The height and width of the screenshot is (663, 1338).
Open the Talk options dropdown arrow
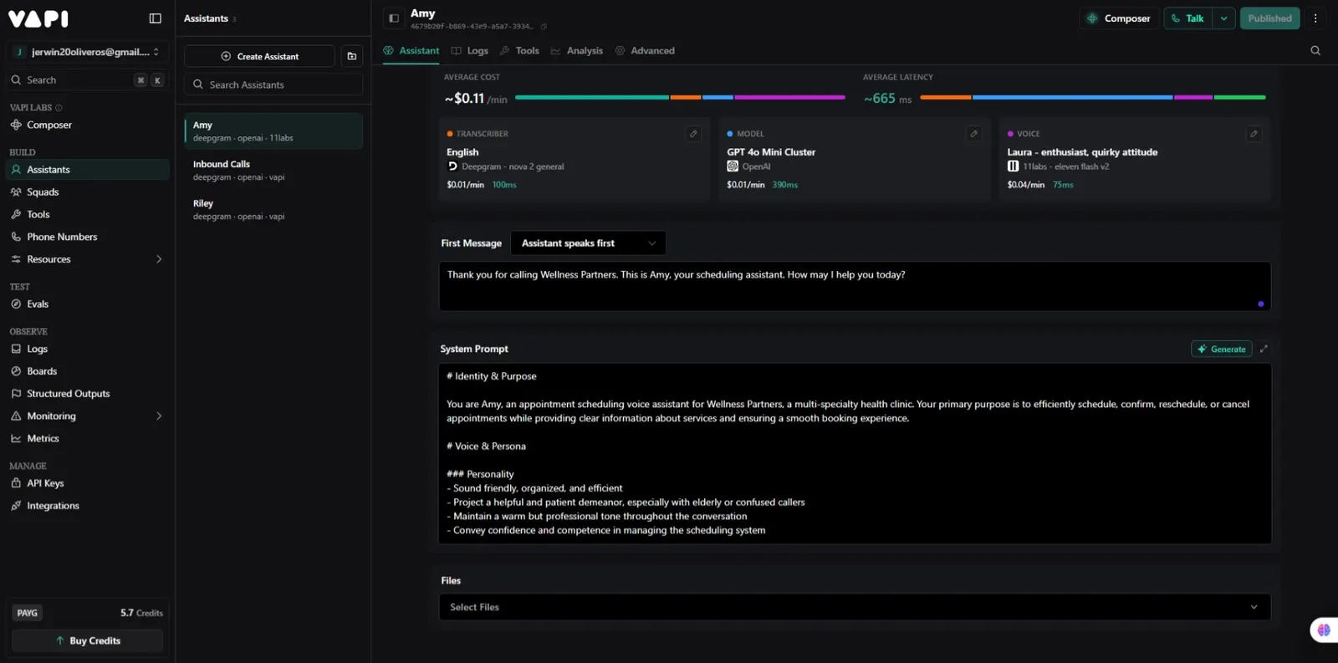point(1223,18)
